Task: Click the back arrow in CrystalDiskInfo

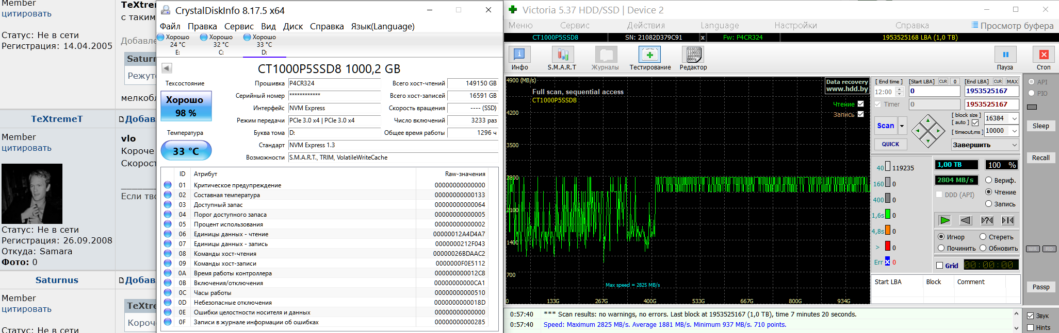Action: pyautogui.click(x=167, y=68)
